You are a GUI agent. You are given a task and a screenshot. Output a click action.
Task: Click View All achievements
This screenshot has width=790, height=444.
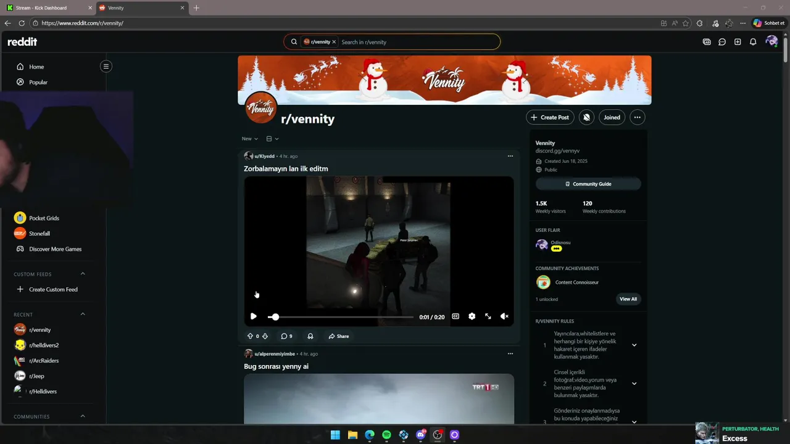pos(628,299)
